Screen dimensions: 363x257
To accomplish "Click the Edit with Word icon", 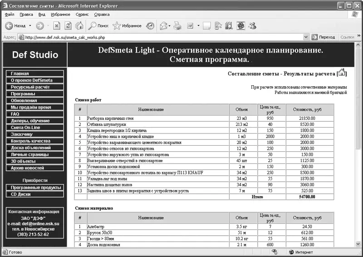I will (190, 26).
